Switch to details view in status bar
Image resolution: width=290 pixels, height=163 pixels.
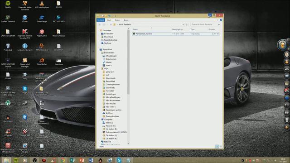coord(217,147)
